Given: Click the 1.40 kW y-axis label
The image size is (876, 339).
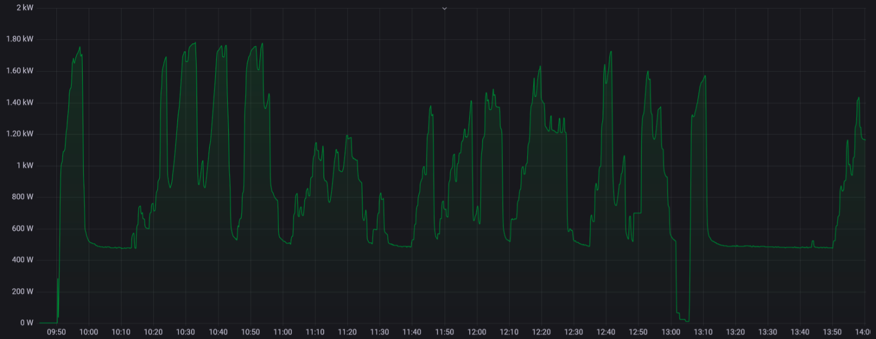Looking at the screenshot, I should pos(20,102).
